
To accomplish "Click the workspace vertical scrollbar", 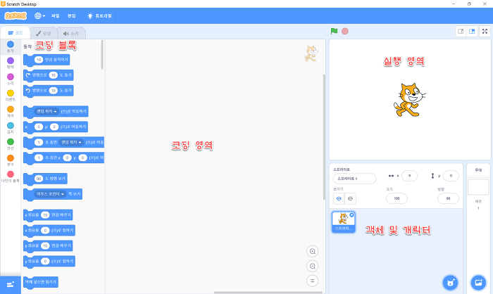I will [x=324, y=137].
